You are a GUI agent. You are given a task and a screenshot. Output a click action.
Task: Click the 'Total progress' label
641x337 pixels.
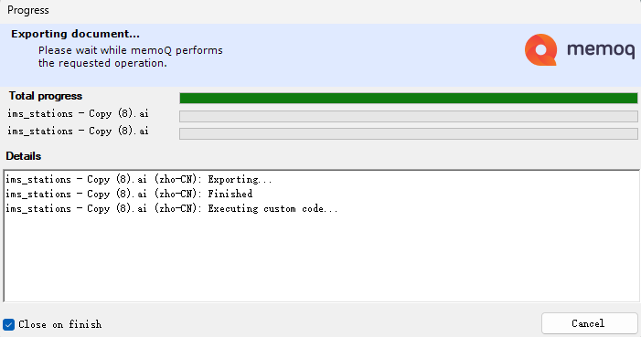pyautogui.click(x=46, y=96)
